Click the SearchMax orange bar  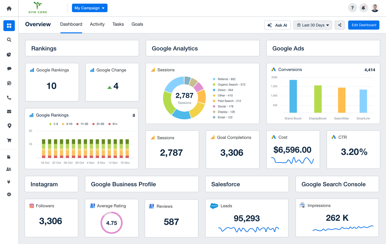click(x=342, y=100)
